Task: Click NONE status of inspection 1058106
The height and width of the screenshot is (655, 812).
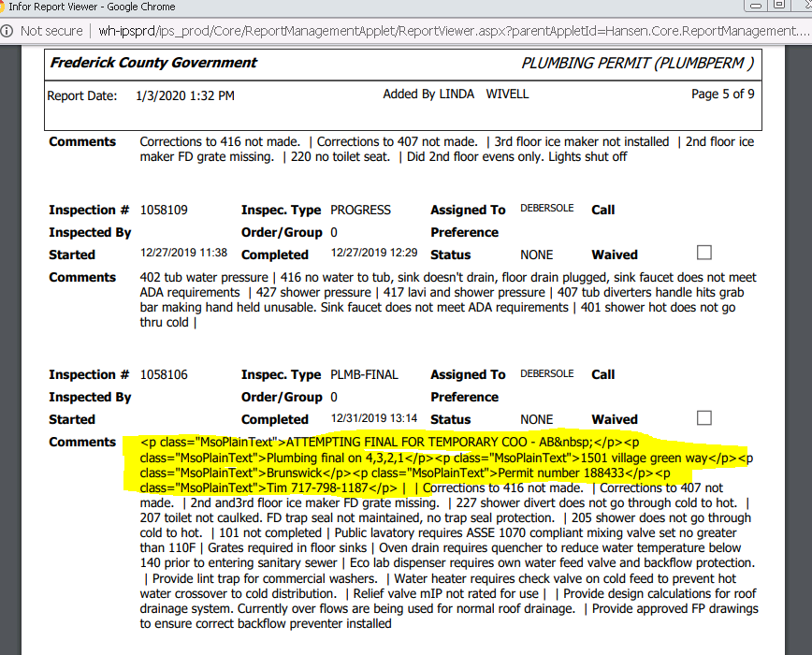Action: 537,420
